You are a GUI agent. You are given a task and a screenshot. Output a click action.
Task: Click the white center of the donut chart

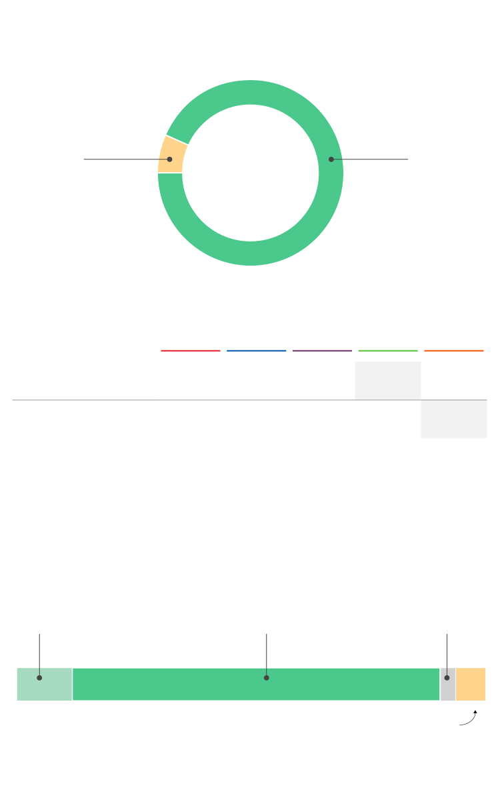point(251,173)
